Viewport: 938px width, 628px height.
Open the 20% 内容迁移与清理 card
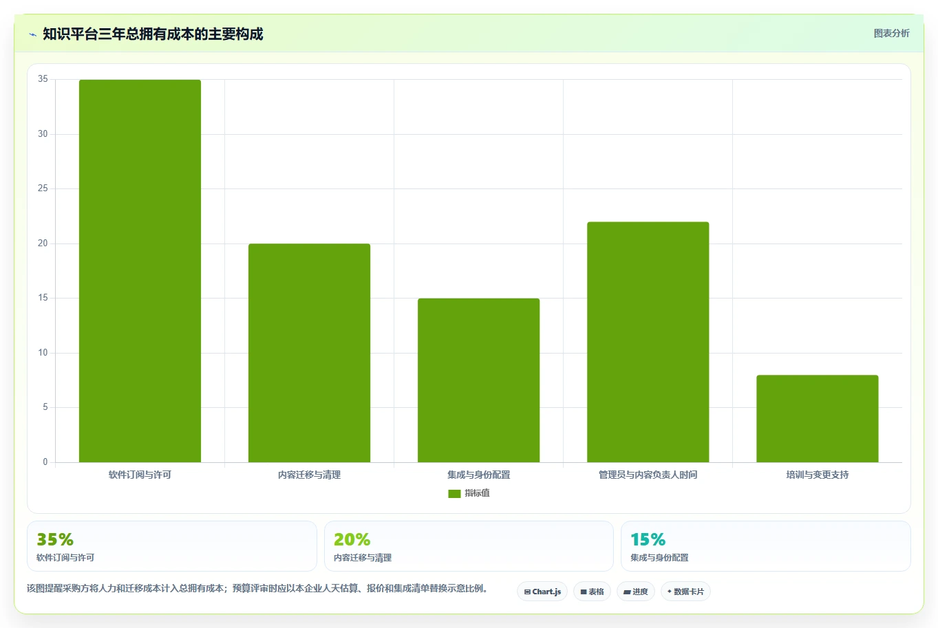click(x=469, y=546)
